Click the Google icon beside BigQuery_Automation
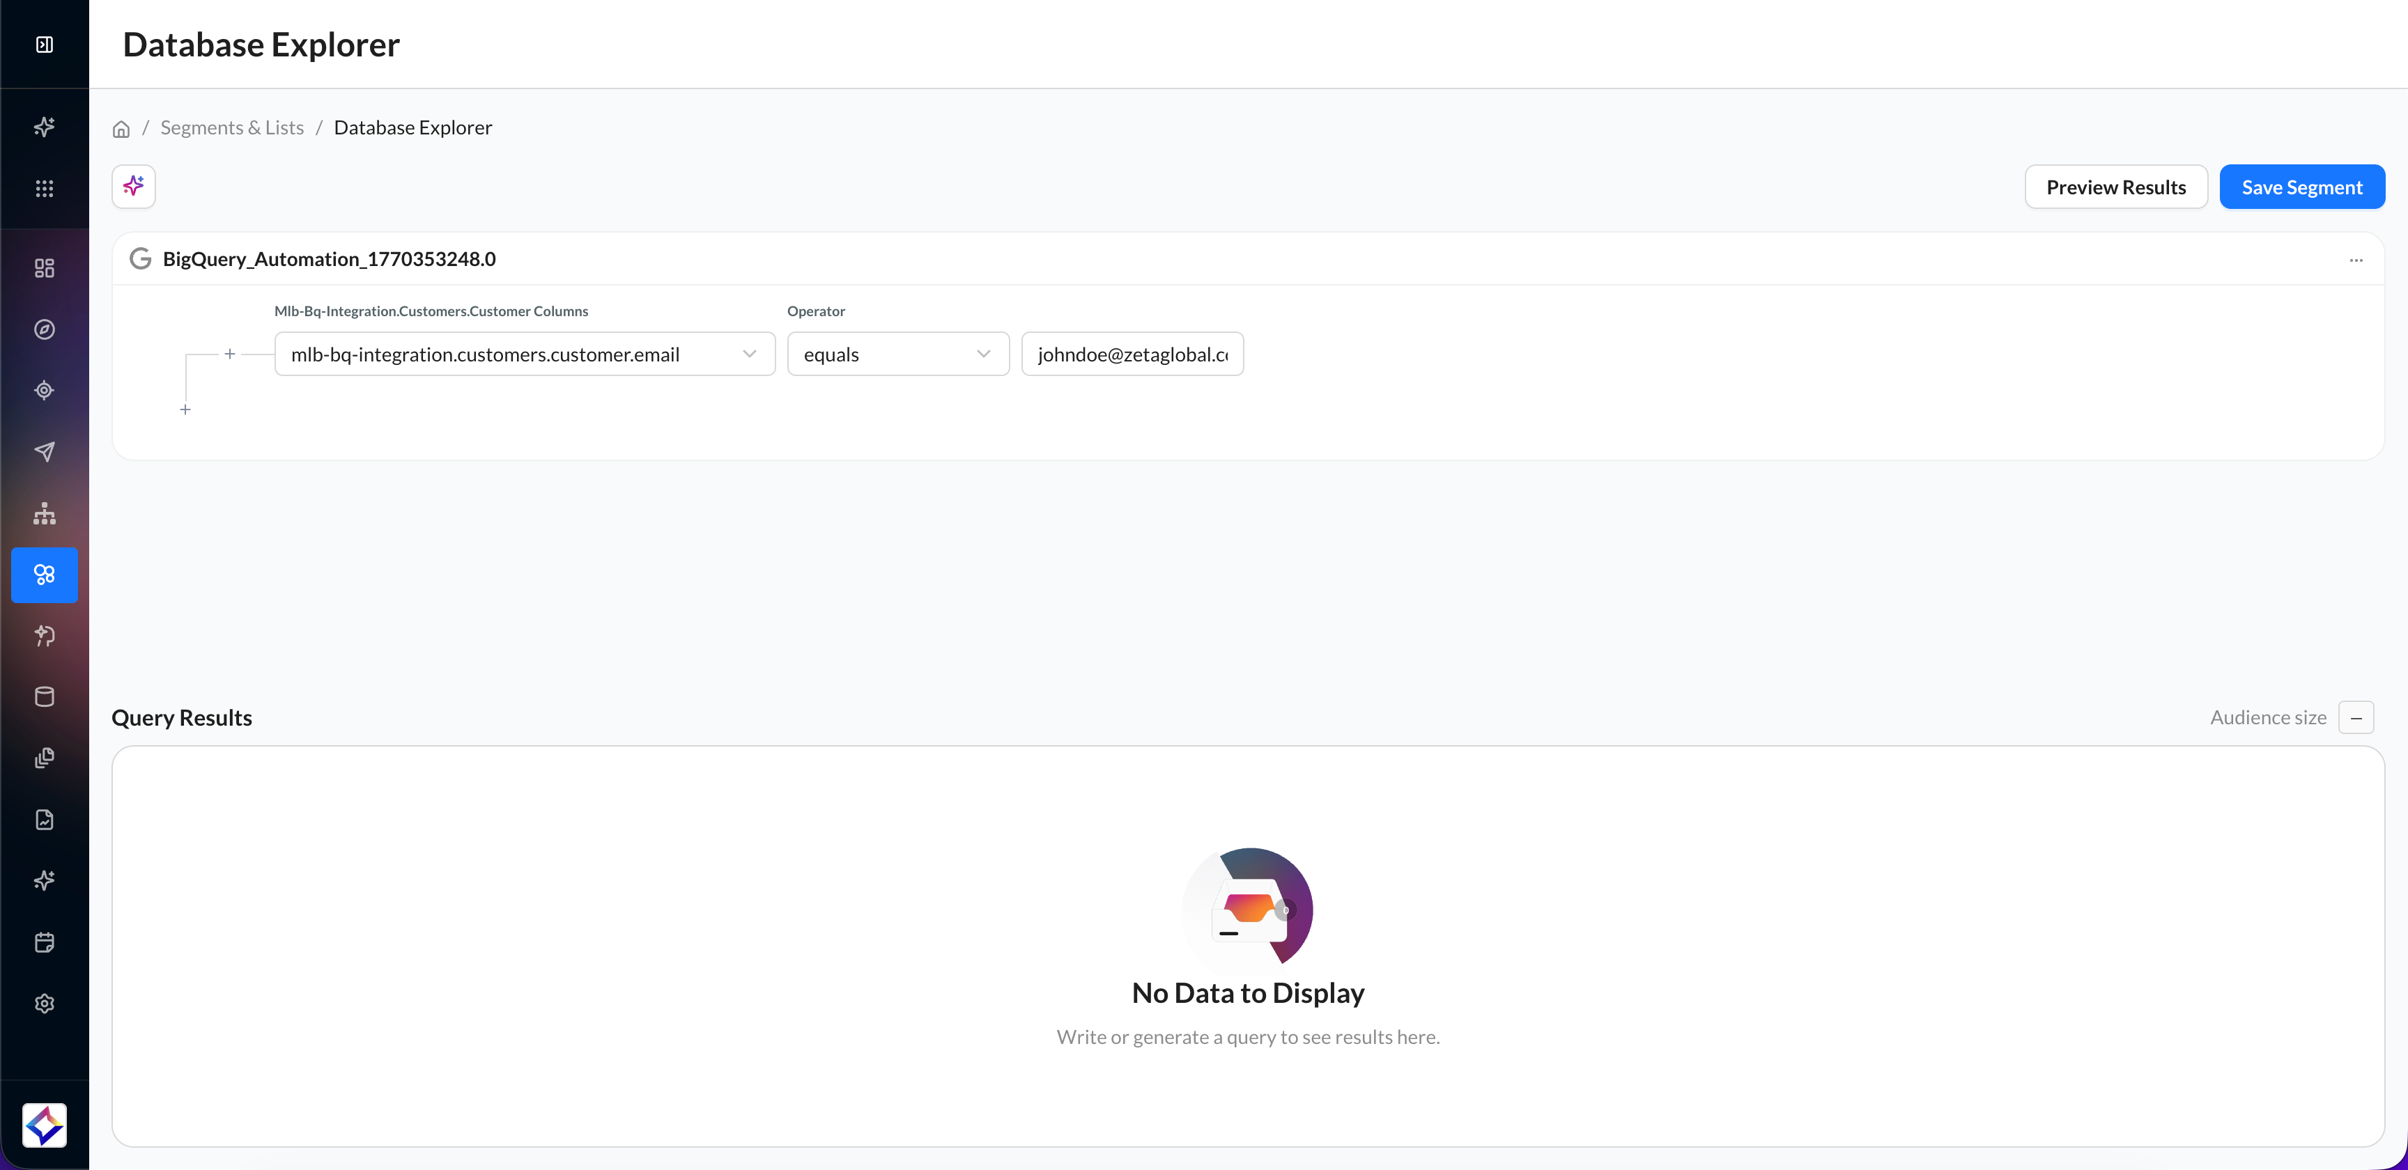The height and width of the screenshot is (1170, 2408). click(x=140, y=259)
